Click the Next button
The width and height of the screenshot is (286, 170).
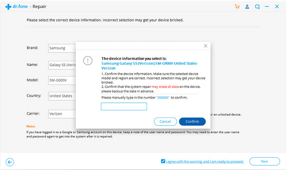265,161
